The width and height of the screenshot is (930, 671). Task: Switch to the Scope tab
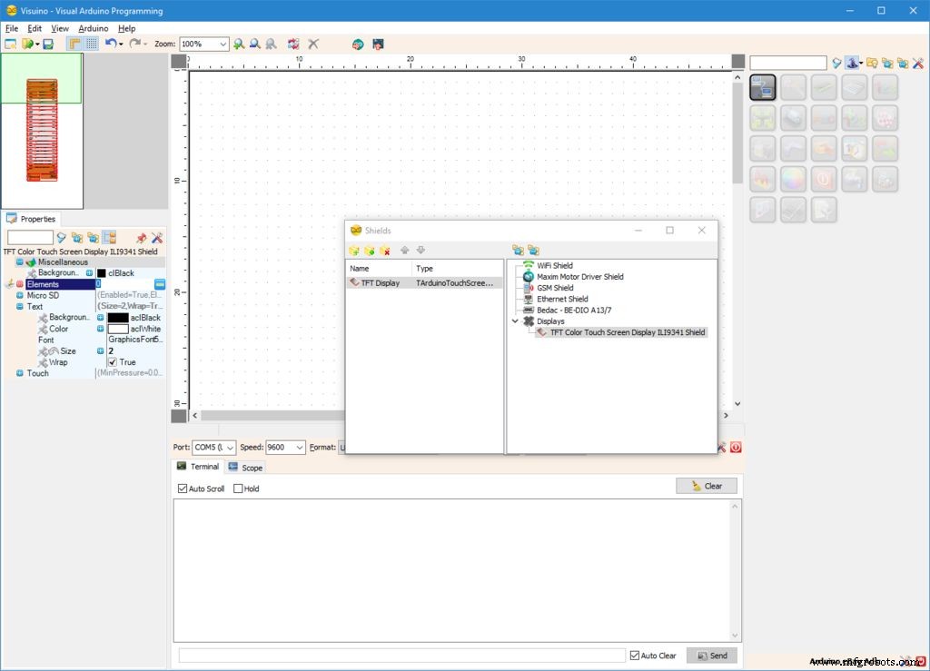tap(245, 468)
